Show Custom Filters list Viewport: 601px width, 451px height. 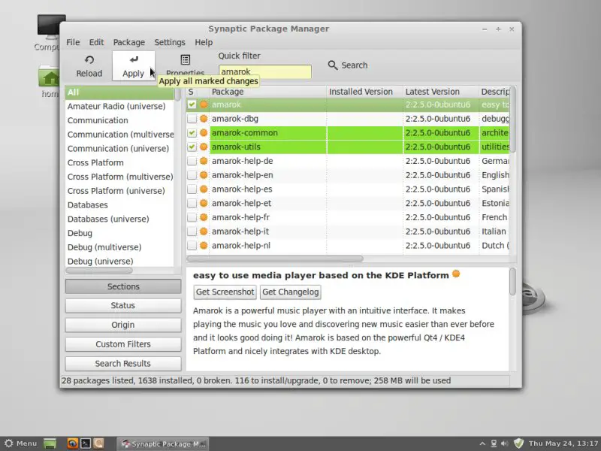(123, 344)
